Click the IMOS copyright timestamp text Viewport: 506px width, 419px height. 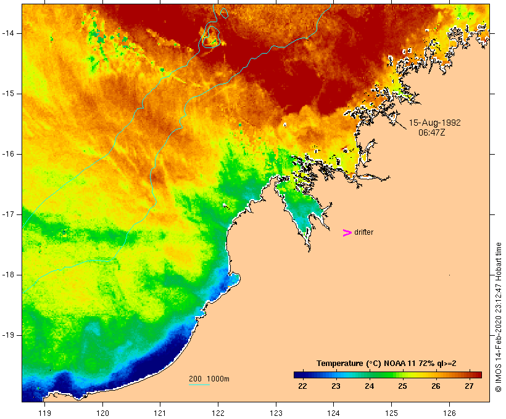[498, 317]
